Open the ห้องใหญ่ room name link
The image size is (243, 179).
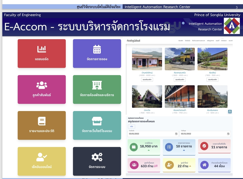coord(212,73)
